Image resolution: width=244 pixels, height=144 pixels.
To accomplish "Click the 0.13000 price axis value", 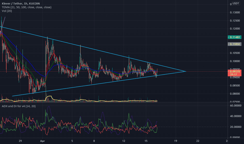I will coord(235,13).
